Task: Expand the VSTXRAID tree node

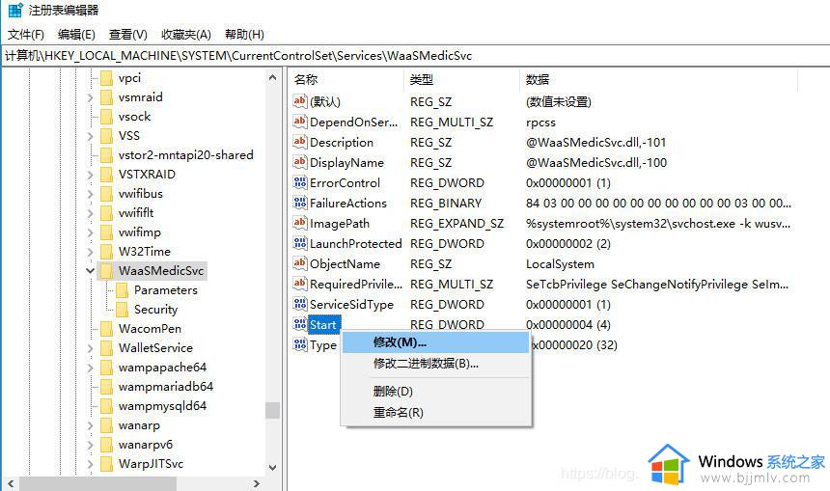Action: 90,176
